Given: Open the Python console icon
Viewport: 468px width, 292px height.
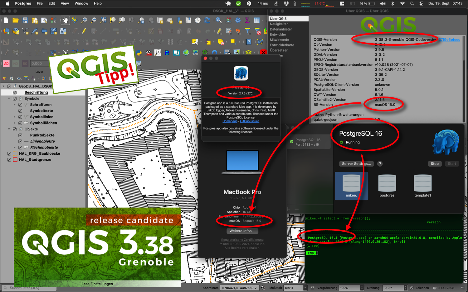Looking at the screenshot, I should pos(139,52).
